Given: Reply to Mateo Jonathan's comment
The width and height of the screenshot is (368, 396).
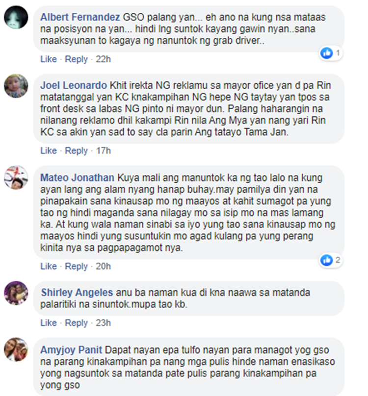Looking at the screenshot, I should 76,266.
